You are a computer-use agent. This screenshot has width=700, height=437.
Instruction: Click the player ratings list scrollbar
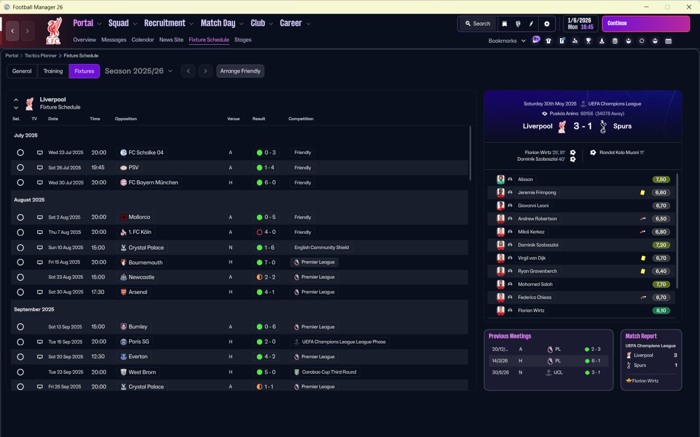[677, 231]
